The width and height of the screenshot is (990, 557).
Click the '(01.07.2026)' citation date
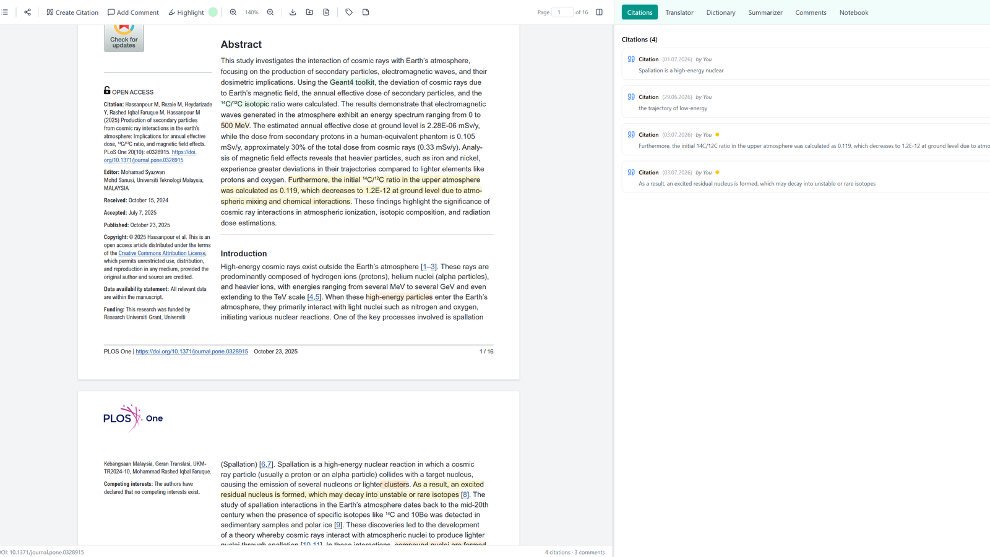[x=677, y=59]
